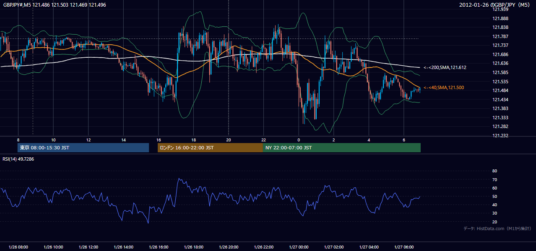Click the 121.888 price axis label
The width and height of the screenshot is (536, 251).
pos(500,18)
